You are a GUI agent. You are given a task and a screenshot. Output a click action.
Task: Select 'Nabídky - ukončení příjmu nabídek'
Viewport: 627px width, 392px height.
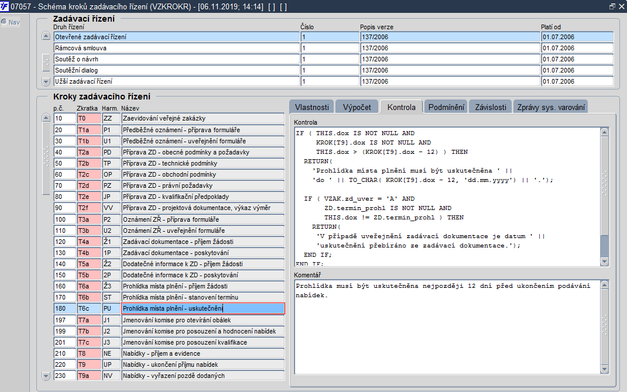(203, 365)
